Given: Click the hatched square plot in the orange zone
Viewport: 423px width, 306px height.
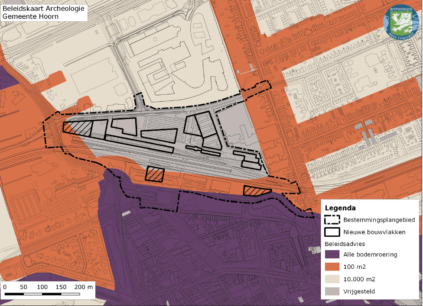Looking at the screenshot, I should pyautogui.click(x=155, y=174).
